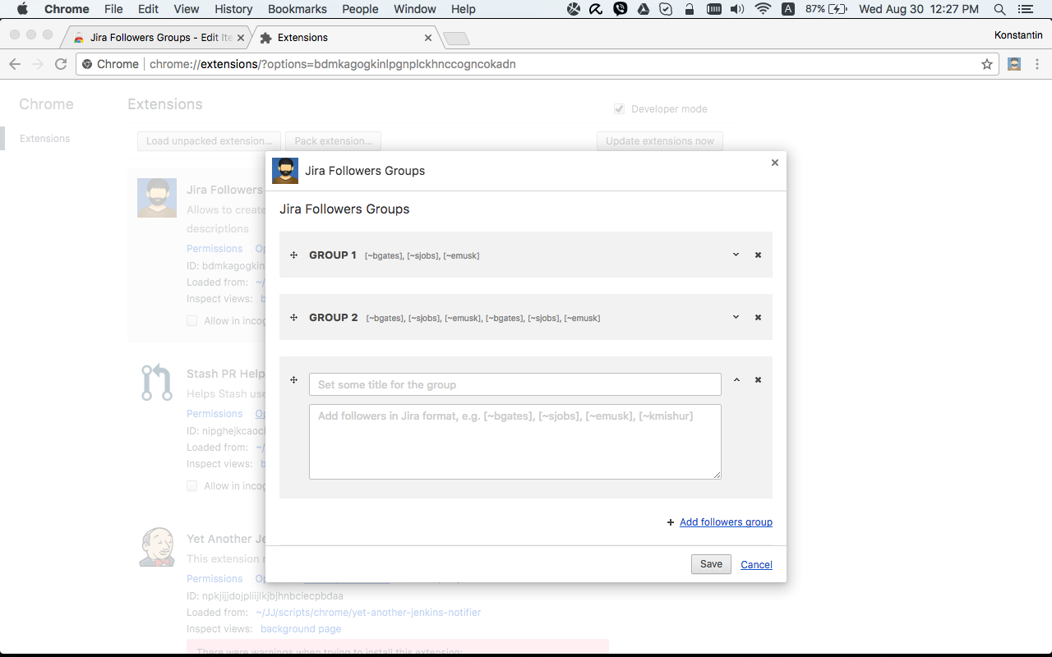Open the background page inspect view link
The image size is (1052, 657).
click(301, 629)
